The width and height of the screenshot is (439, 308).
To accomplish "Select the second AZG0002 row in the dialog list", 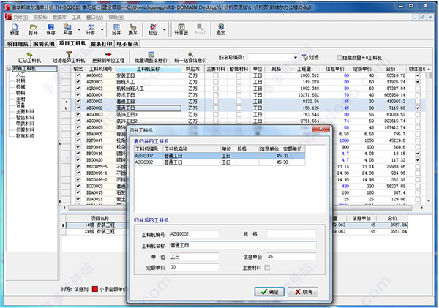I will 219,162.
